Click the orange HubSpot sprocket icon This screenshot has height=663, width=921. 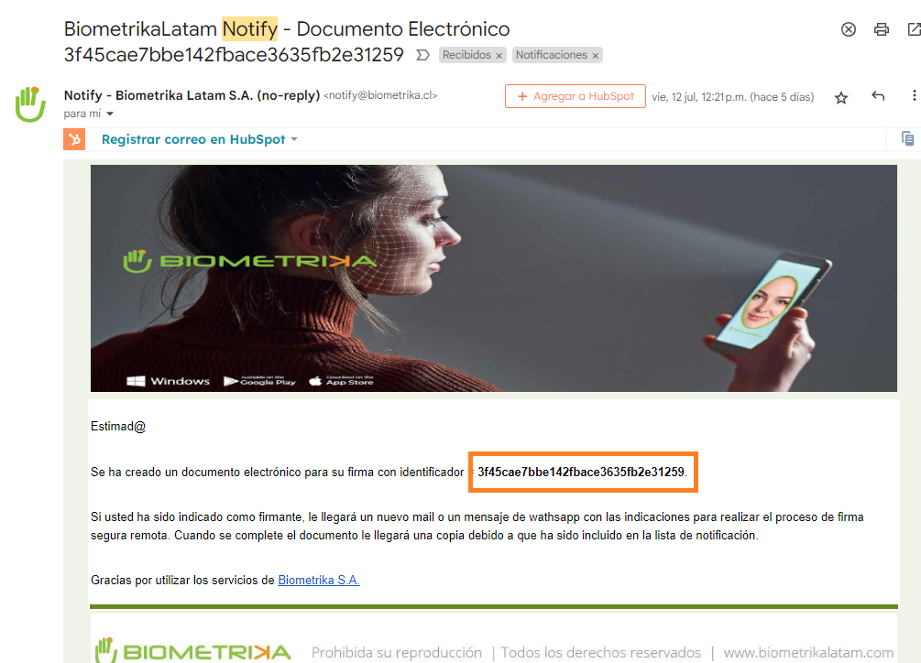74,139
